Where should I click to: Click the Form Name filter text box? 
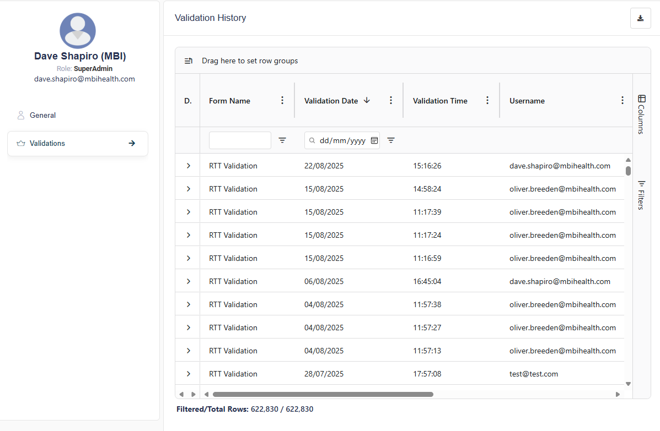(240, 140)
